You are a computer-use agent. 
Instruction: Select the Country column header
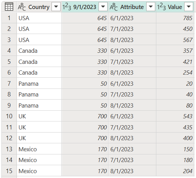tap(39, 7)
